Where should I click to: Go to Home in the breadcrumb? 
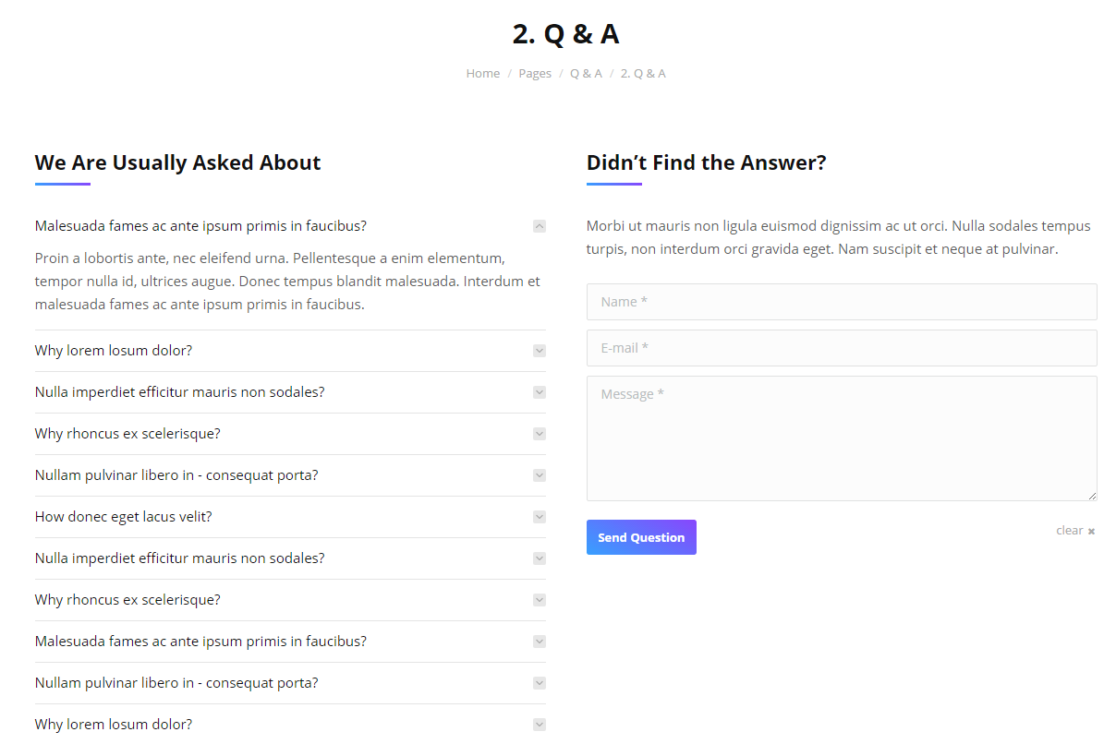point(482,74)
